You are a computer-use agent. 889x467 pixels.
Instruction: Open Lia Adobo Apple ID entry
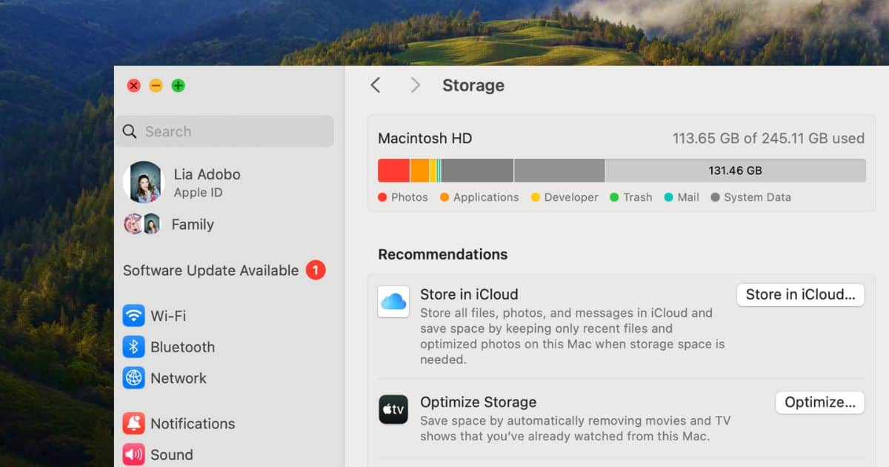[207, 182]
